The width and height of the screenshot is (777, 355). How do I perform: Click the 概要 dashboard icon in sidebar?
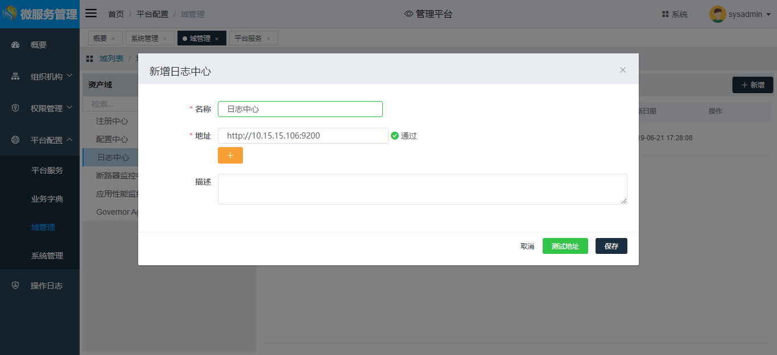15,45
